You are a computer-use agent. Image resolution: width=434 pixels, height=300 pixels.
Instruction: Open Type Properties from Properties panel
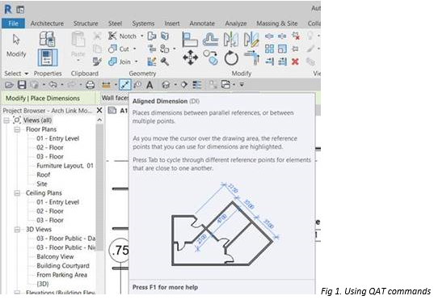(48, 39)
